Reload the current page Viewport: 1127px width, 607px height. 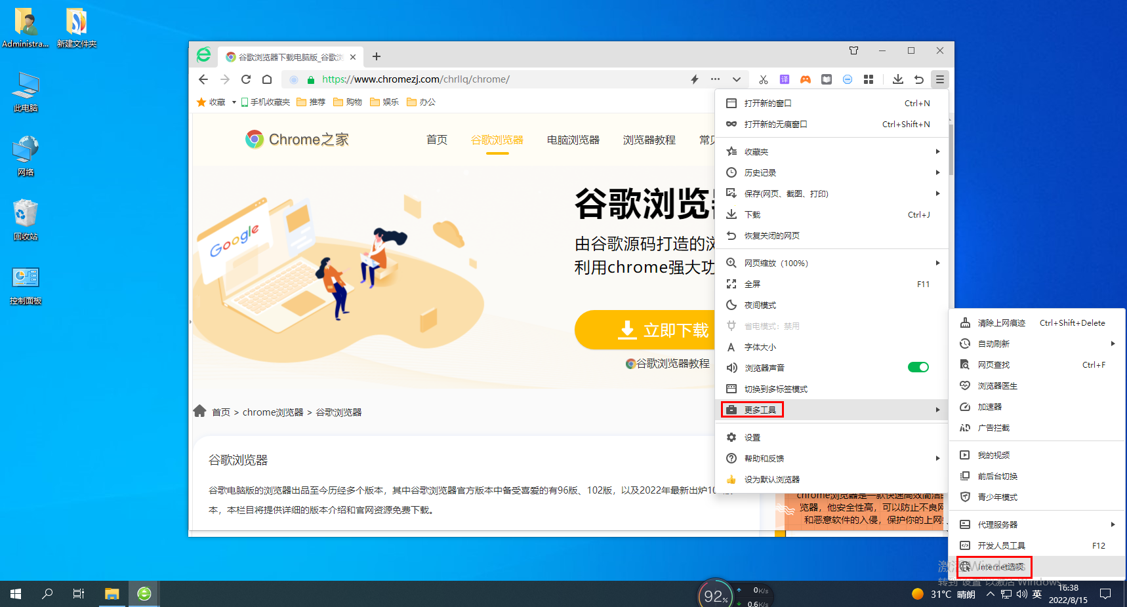pyautogui.click(x=246, y=79)
